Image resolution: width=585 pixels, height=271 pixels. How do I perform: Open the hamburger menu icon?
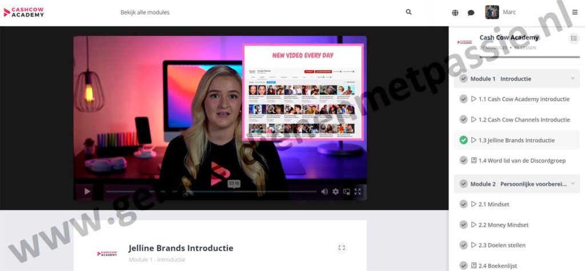575,12
